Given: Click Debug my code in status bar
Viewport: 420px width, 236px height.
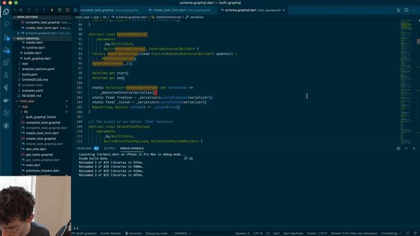Looking at the screenshot, I should click(156, 233).
